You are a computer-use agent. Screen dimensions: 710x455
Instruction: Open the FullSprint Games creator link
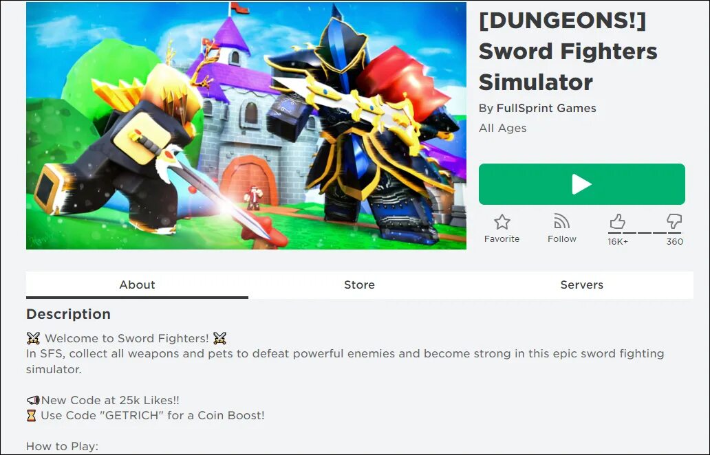pyautogui.click(x=546, y=108)
